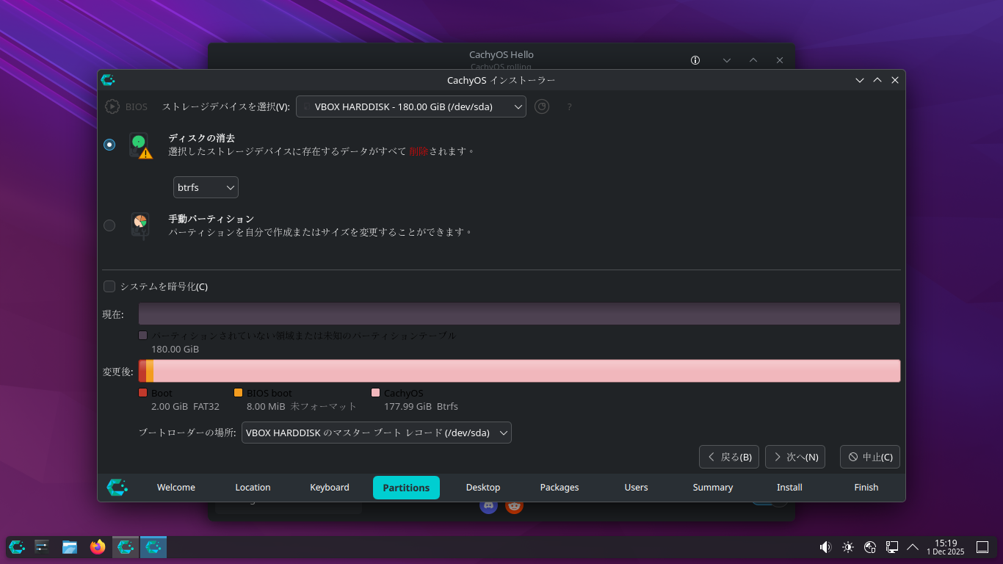
Task: Open the brightness control in the system tray
Action: tap(848, 547)
